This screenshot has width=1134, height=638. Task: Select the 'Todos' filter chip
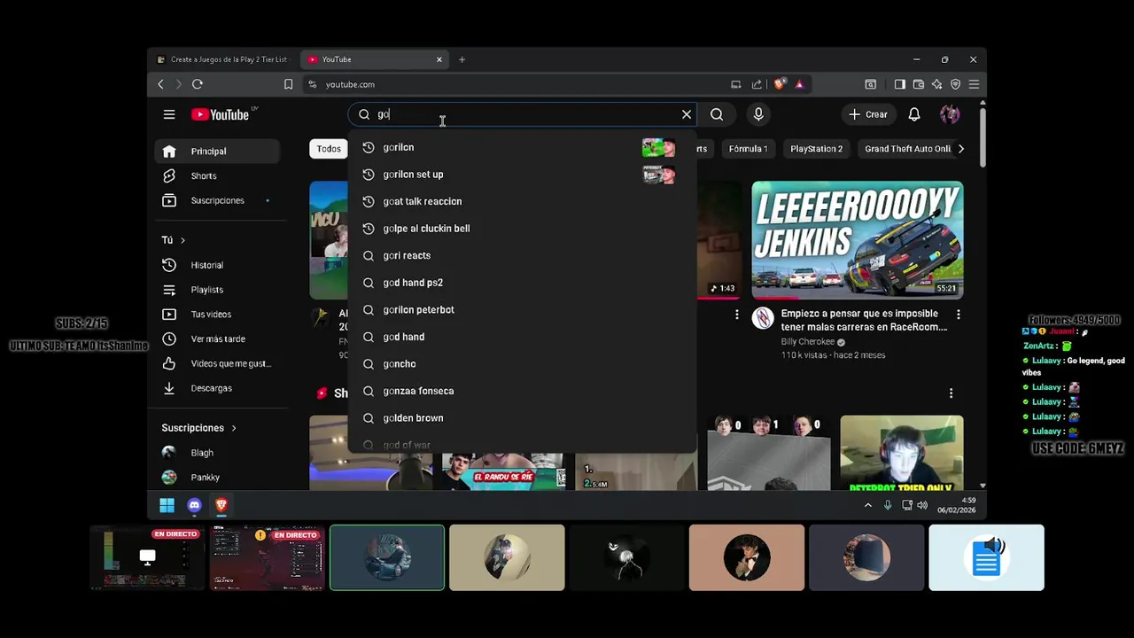point(329,149)
